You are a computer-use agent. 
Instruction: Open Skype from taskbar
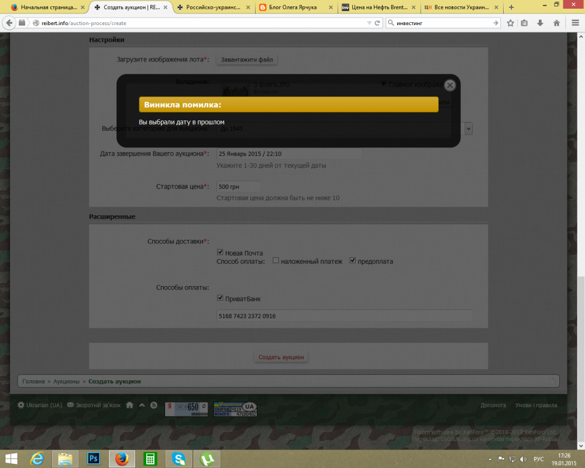pyautogui.click(x=178, y=459)
